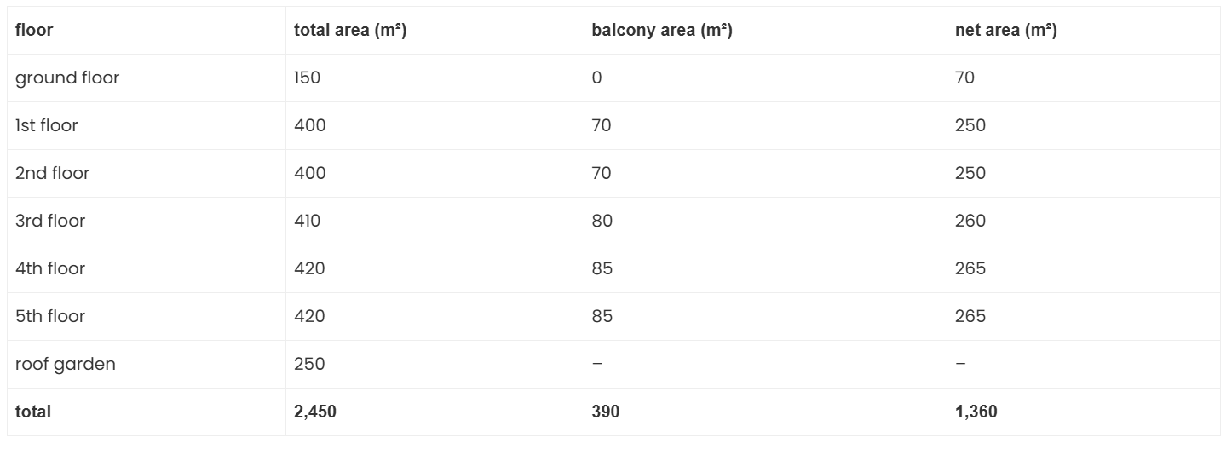This screenshot has height=449, width=1232.
Task: Click the bold 'total' row label
Action: click(x=33, y=412)
